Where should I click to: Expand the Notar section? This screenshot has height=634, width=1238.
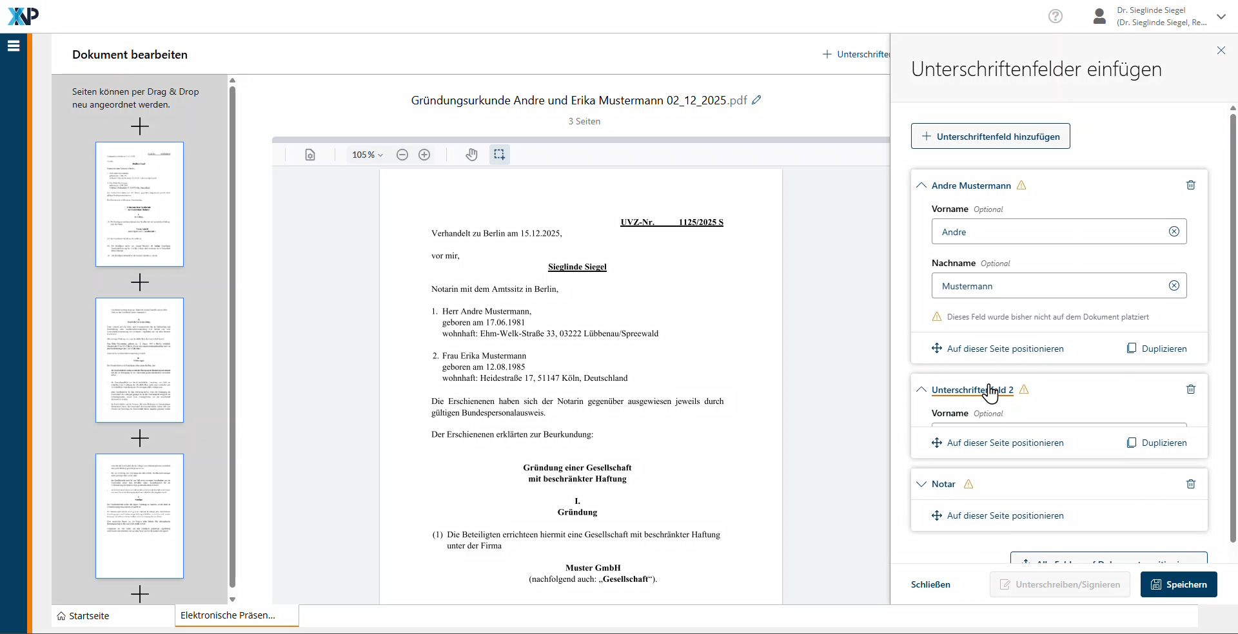921,484
